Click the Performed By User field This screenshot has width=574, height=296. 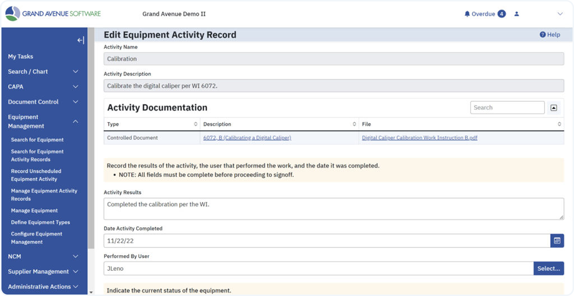point(319,268)
